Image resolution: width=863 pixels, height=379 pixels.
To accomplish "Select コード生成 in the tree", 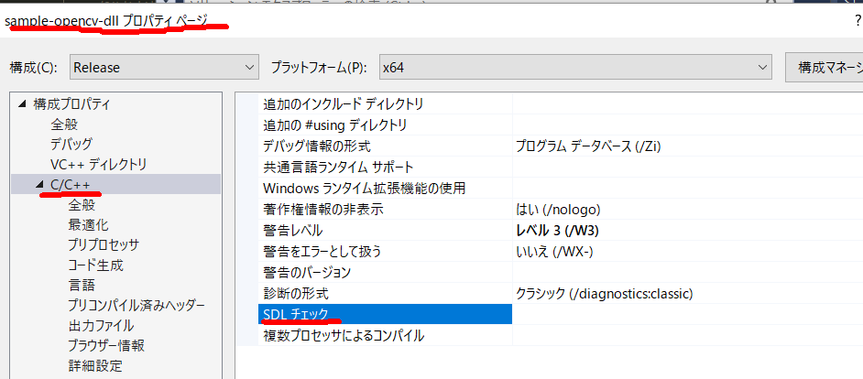I will (96, 265).
